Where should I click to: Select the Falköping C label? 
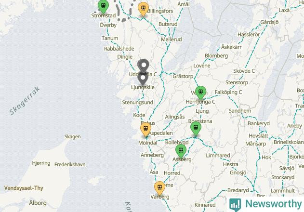[228, 92]
